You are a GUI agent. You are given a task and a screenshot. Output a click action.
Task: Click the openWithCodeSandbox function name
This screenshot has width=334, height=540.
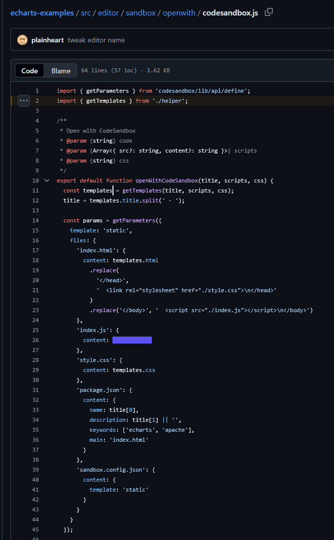point(167,180)
